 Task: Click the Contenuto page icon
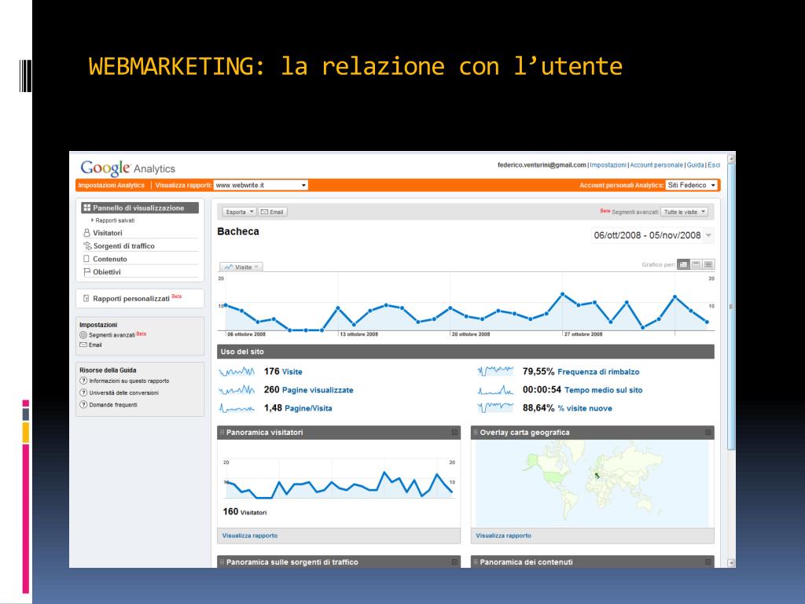86,259
